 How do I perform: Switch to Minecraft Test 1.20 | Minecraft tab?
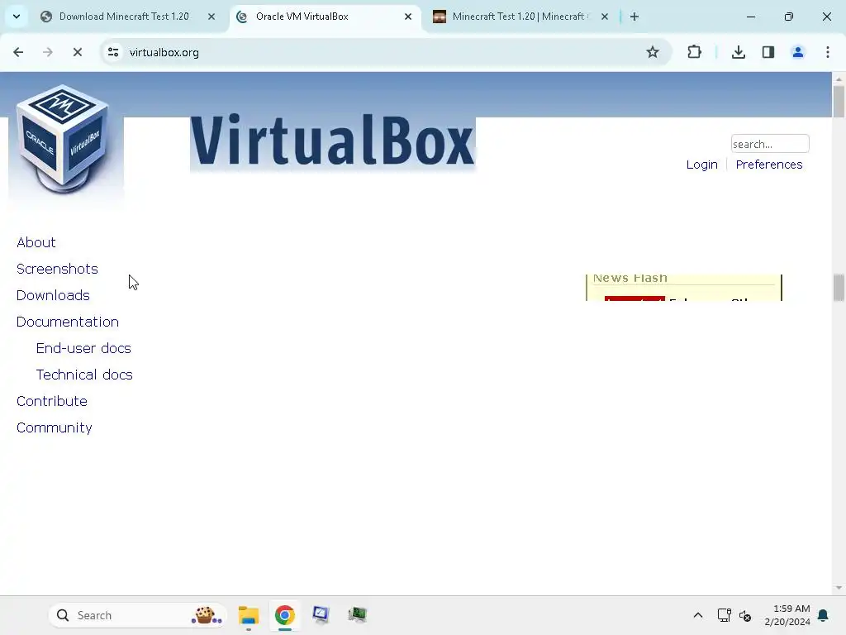[518, 17]
